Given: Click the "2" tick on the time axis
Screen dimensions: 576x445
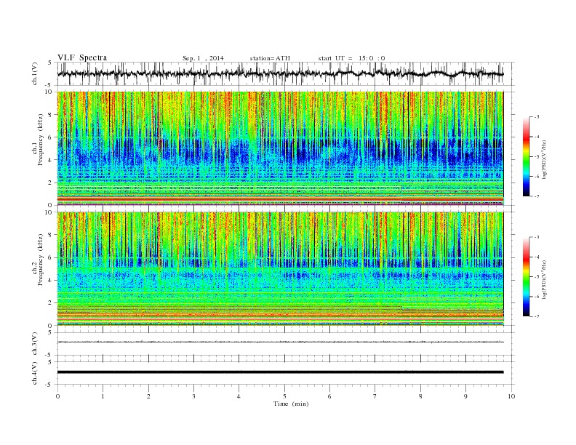Looking at the screenshot, I should point(148,396).
